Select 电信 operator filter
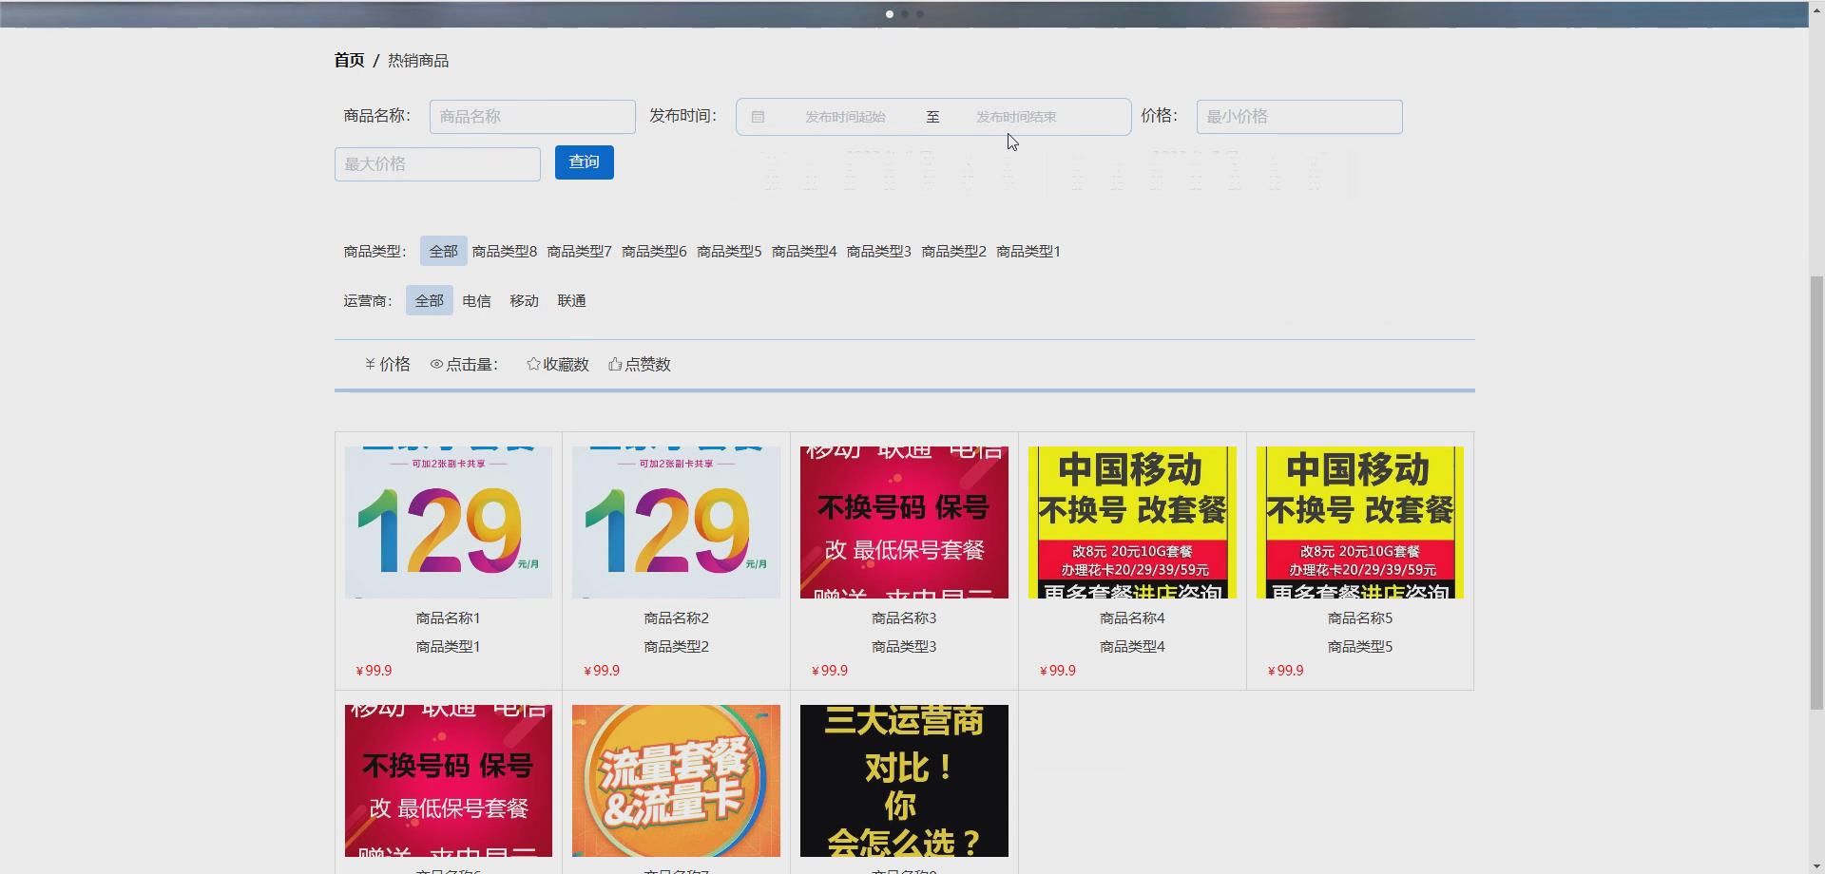 click(x=476, y=300)
